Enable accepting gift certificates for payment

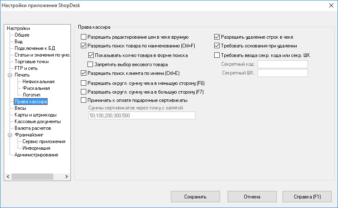point(84,100)
